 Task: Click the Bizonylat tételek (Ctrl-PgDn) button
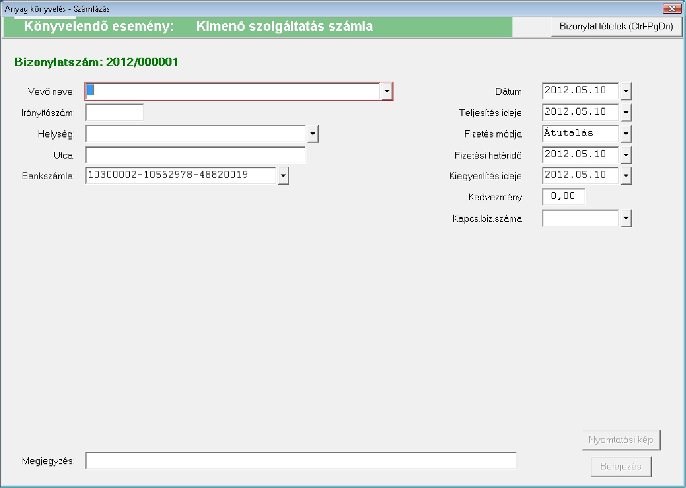616,27
